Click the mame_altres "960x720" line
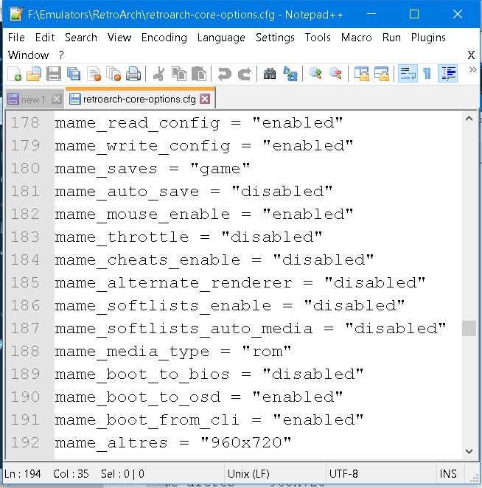 tap(173, 443)
